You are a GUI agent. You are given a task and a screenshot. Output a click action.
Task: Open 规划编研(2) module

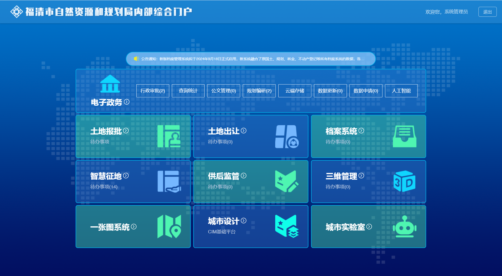click(x=259, y=91)
